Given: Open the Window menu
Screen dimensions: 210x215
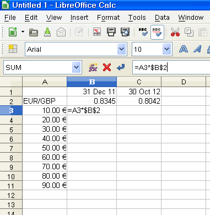Looking at the screenshot, I should click(191, 18).
